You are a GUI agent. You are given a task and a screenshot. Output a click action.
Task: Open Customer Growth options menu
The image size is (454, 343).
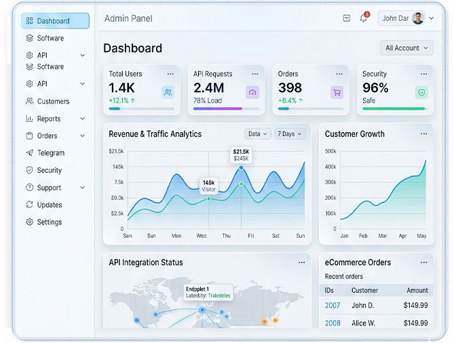point(424,134)
